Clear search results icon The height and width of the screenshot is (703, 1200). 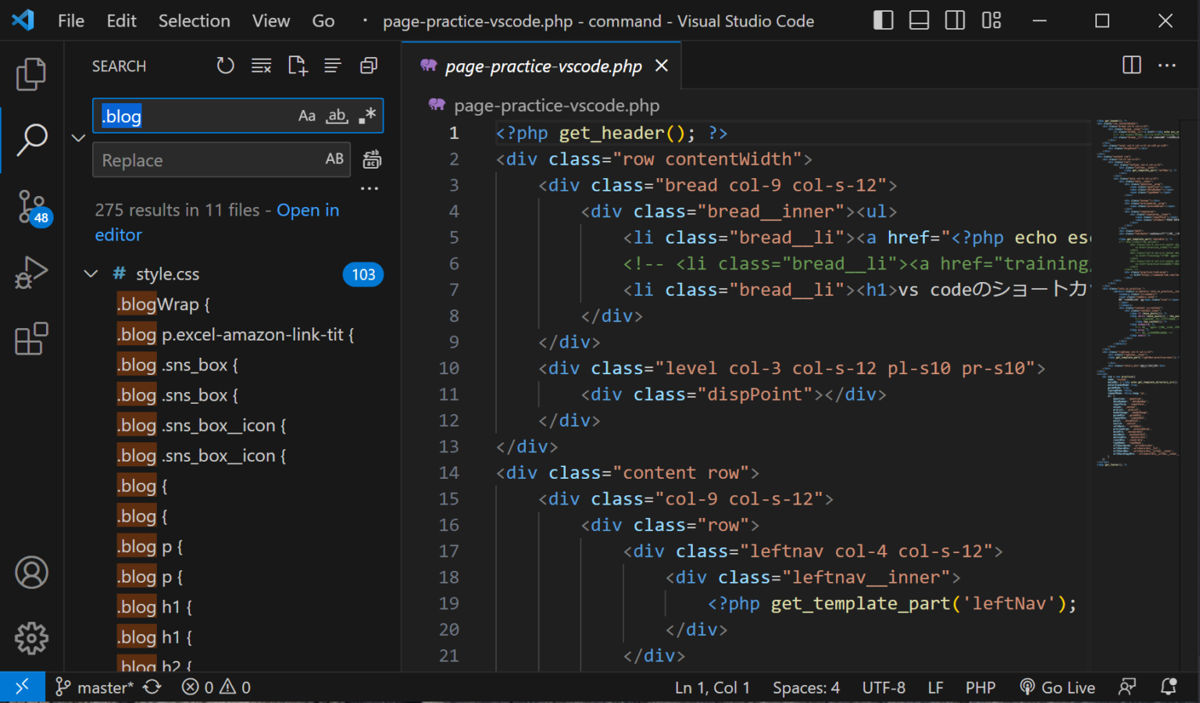pyautogui.click(x=261, y=66)
